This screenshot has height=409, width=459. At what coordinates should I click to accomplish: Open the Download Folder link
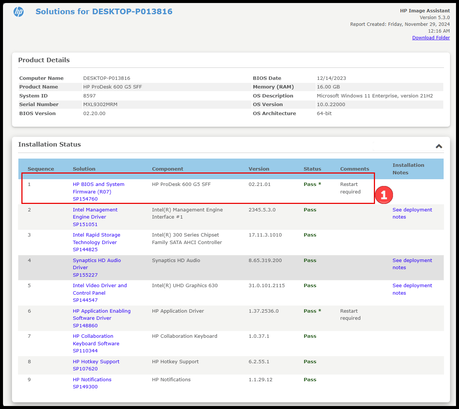coord(430,37)
